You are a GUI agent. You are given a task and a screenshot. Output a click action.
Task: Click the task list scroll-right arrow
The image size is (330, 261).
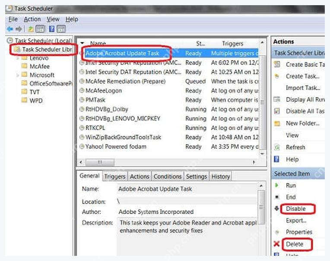[254, 162]
